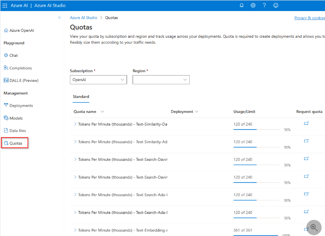This screenshot has height=236, width=325.
Task: Open the Region dropdown
Action: click(x=161, y=80)
